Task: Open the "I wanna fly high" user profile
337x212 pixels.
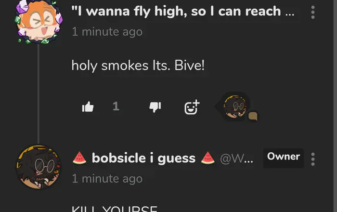Action: (x=182, y=11)
